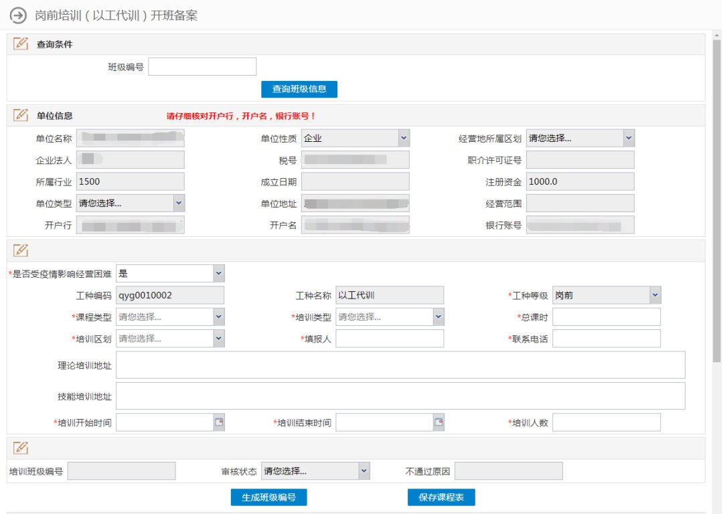Click the 保存课程表 button
This screenshot has height=514, width=723.
(441, 497)
